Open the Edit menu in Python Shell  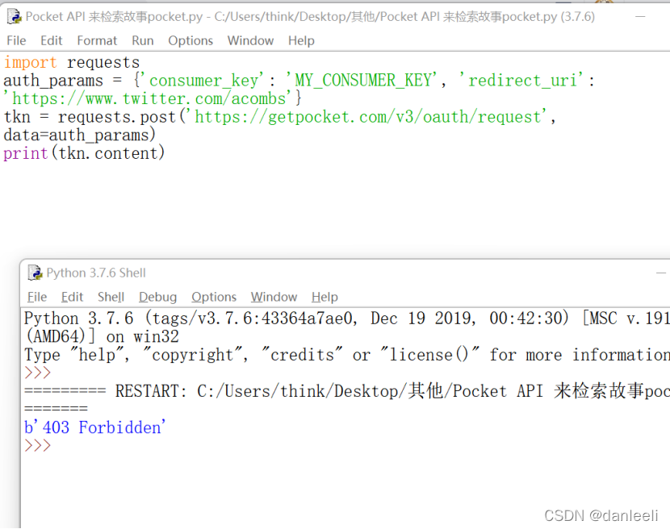(x=72, y=297)
